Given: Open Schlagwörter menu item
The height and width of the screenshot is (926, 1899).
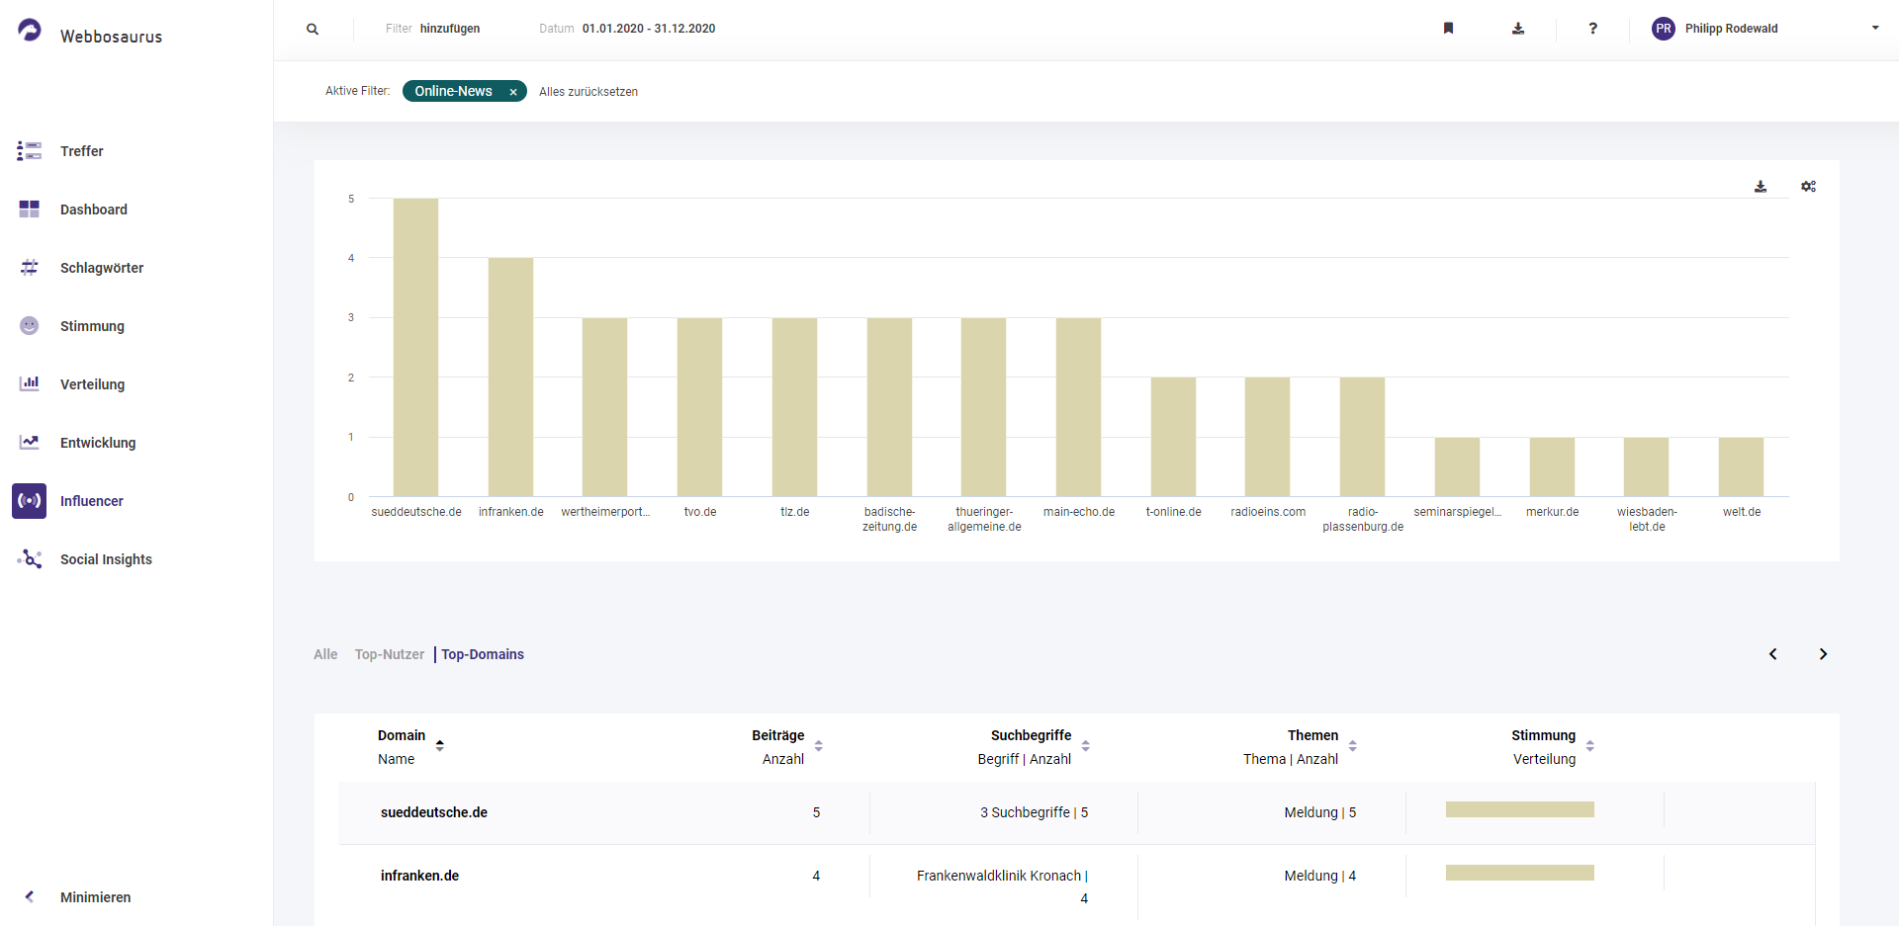Looking at the screenshot, I should click(102, 268).
